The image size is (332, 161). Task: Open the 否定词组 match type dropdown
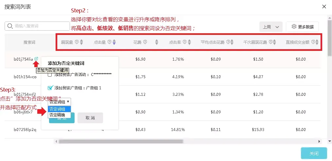[59, 102]
